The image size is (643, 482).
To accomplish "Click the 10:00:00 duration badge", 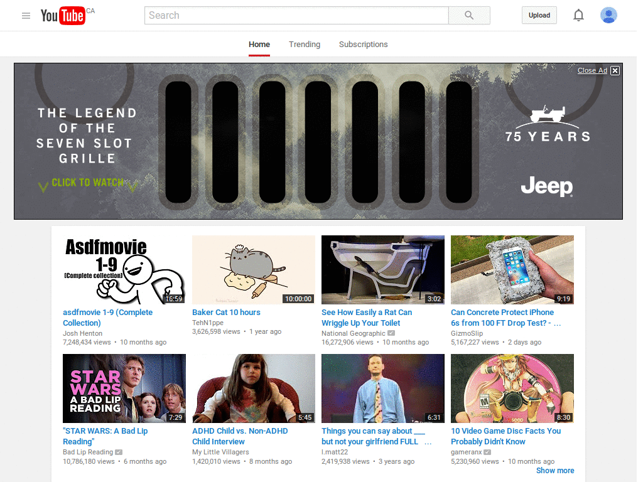I will [x=298, y=299].
